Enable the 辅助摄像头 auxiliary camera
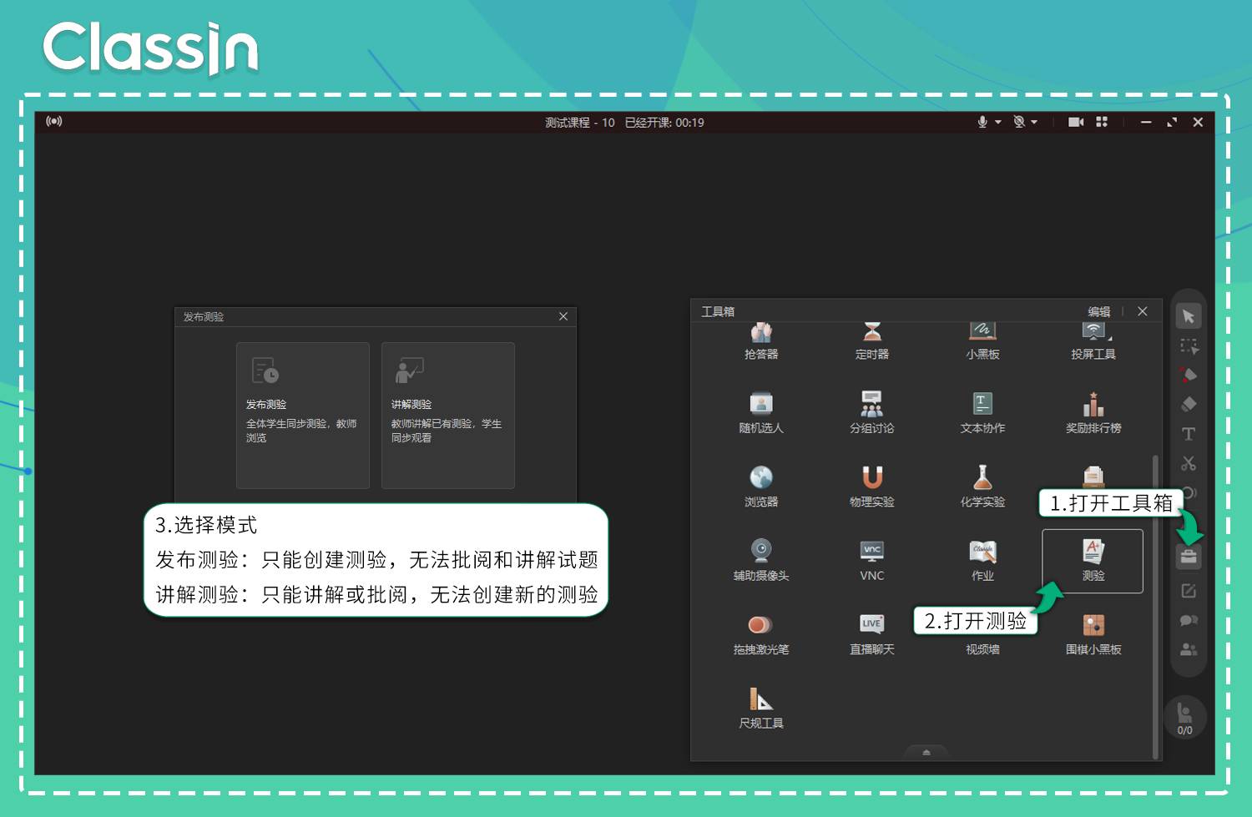1252x817 pixels. point(761,560)
